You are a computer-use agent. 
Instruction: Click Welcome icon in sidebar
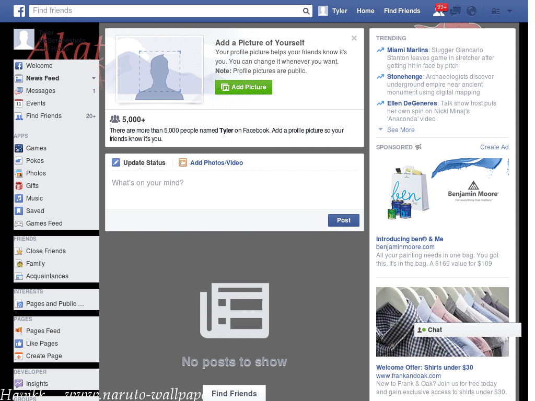pyautogui.click(x=19, y=66)
